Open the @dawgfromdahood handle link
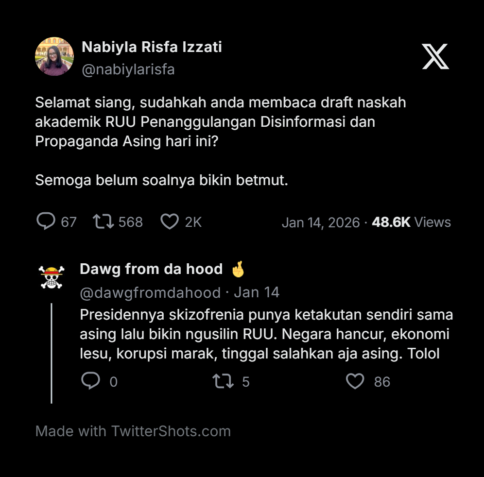The image size is (484, 477). (x=150, y=292)
